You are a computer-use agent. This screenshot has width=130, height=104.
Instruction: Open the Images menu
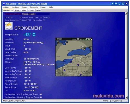24,7
